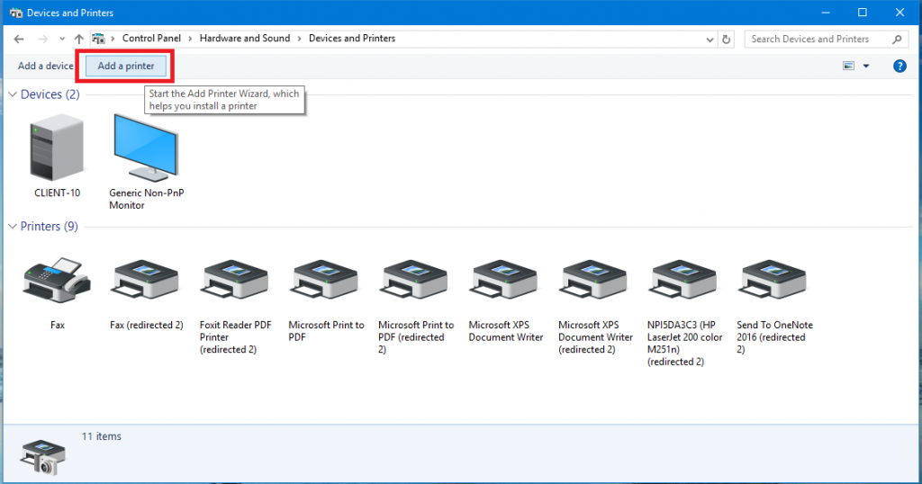Select the Send To OneNote 2016 icon
This screenshot has width=922, height=484.
(x=773, y=281)
